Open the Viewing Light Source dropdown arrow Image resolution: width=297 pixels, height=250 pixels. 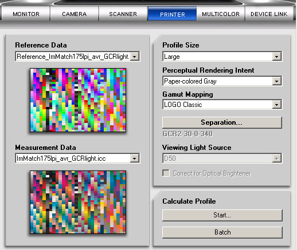point(276,158)
